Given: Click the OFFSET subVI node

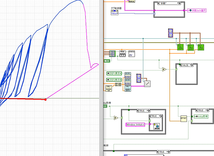Looking at the screenshot, I should pyautogui.click(x=184, y=119).
